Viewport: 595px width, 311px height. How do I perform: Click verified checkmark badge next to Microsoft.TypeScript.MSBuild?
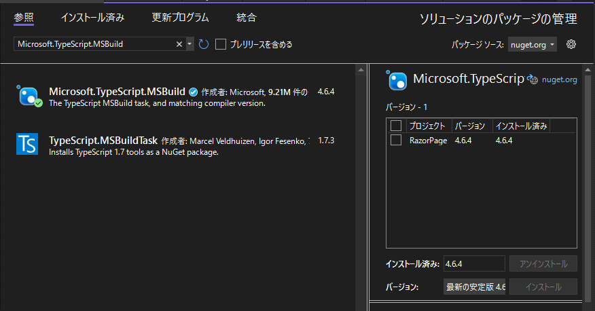193,92
